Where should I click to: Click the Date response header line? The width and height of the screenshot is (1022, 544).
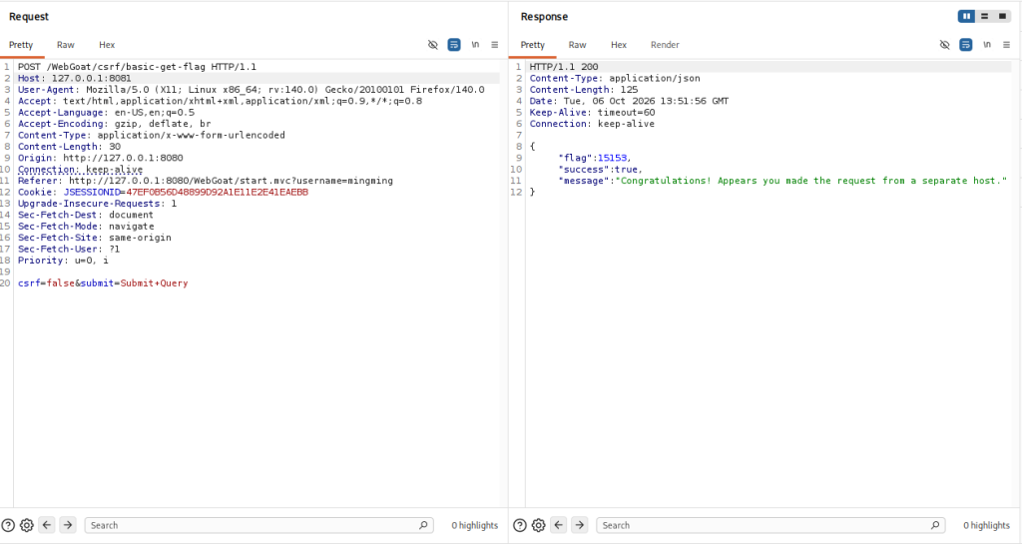click(629, 101)
